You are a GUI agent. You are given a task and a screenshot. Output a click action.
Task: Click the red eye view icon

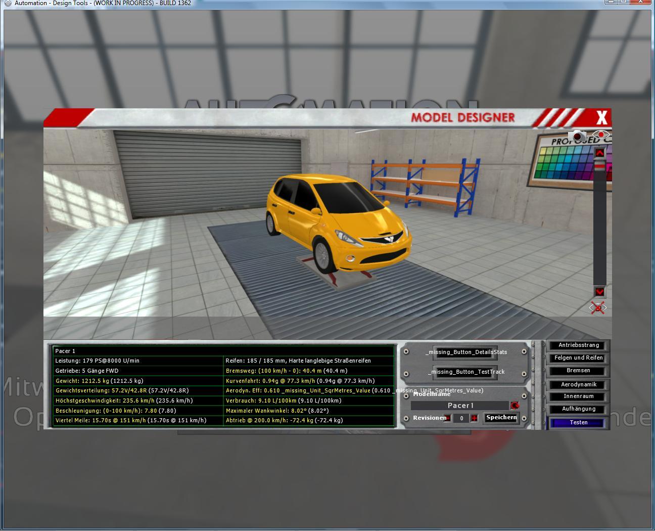(x=601, y=135)
